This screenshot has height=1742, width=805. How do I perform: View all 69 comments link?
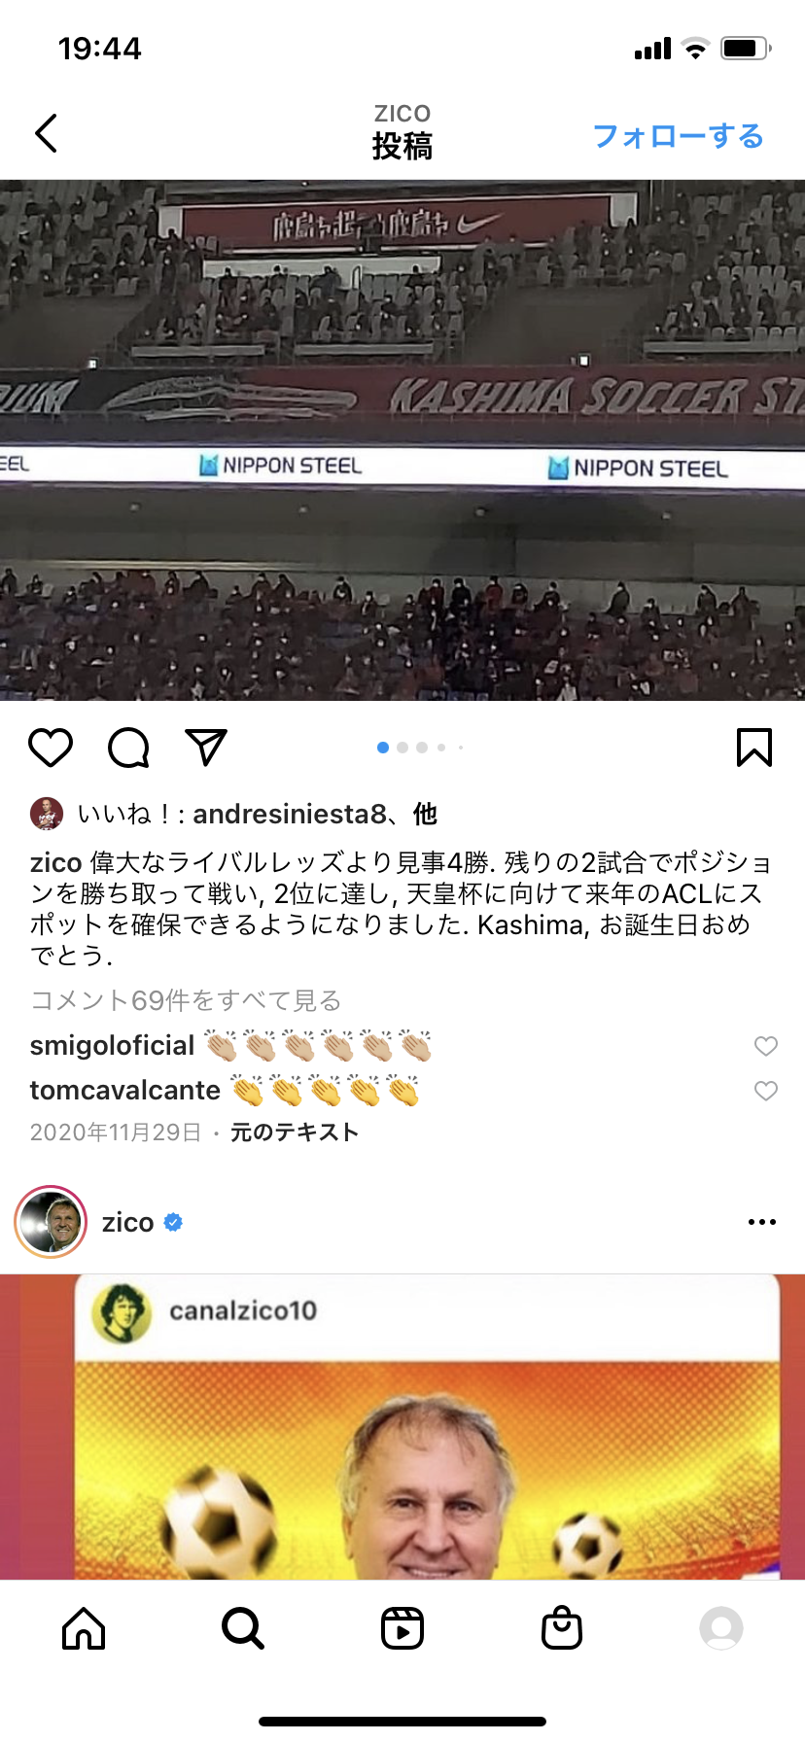pos(186,1000)
